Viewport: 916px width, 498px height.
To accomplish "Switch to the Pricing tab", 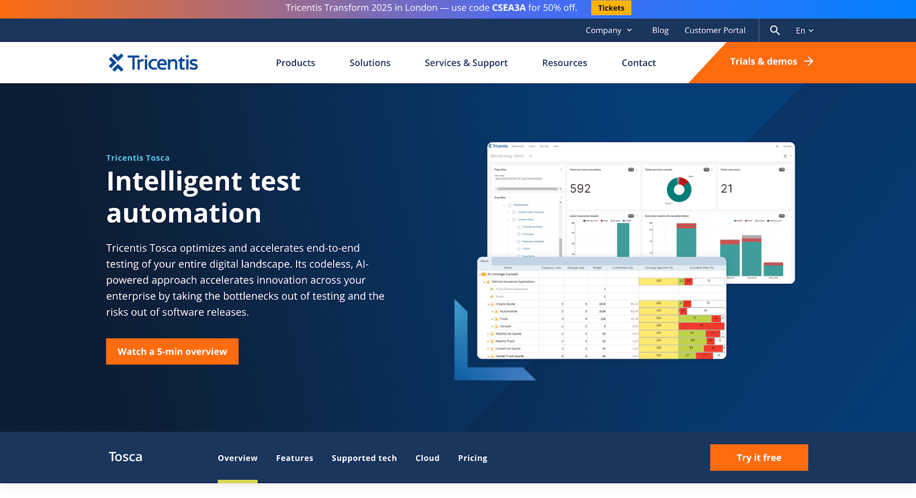I will click(472, 458).
